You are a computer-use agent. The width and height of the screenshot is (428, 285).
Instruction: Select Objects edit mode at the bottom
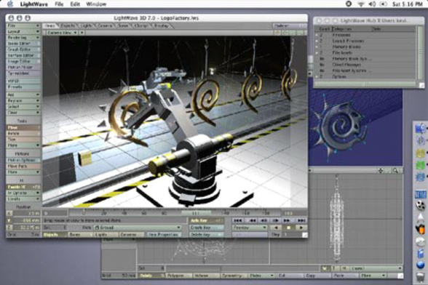tap(55, 235)
